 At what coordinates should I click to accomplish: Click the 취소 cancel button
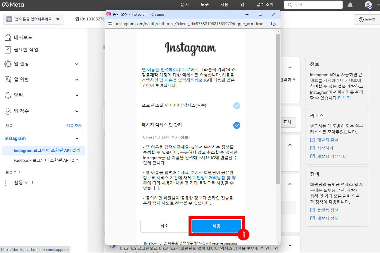tap(164, 226)
